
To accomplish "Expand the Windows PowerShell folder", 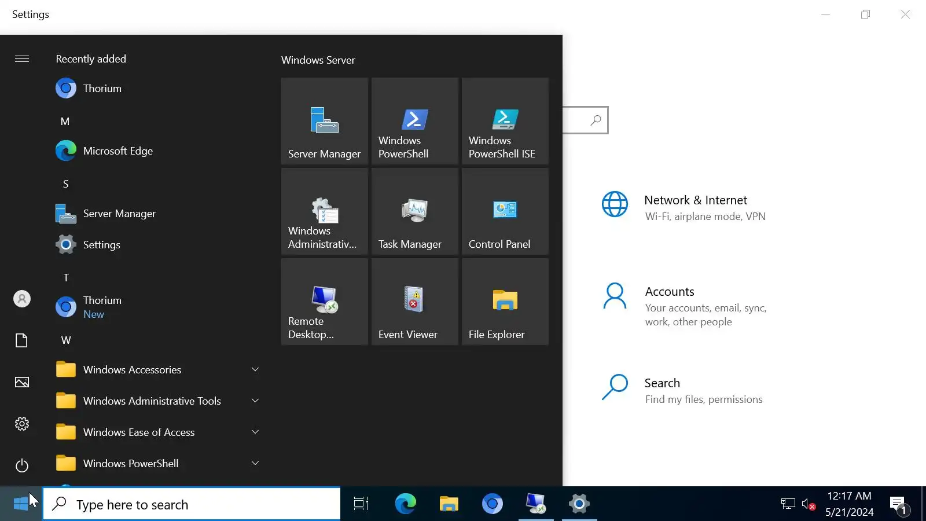I will pos(157,464).
